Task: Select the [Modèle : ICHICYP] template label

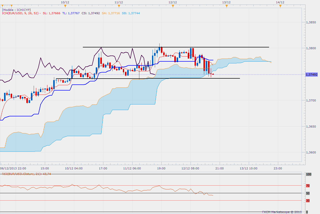Action: pos(16,10)
